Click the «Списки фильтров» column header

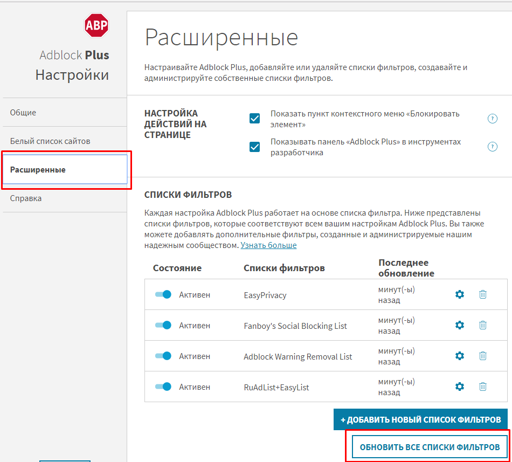tap(284, 268)
